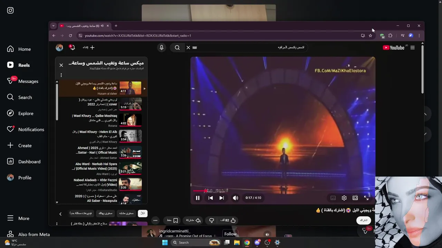Open Windows Start menu
The height and width of the screenshot is (248, 442).
(165, 242)
